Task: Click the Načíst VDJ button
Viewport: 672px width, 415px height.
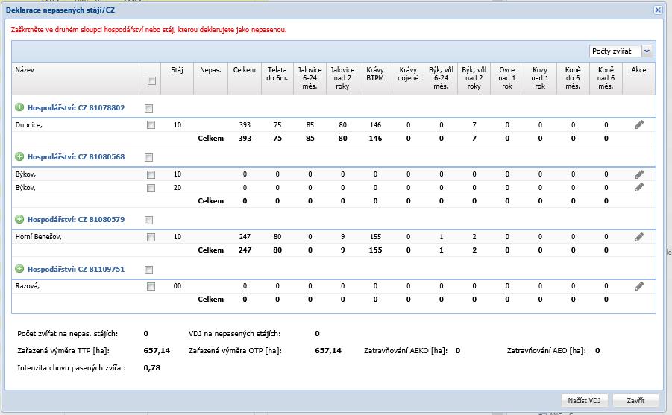Action: [585, 400]
